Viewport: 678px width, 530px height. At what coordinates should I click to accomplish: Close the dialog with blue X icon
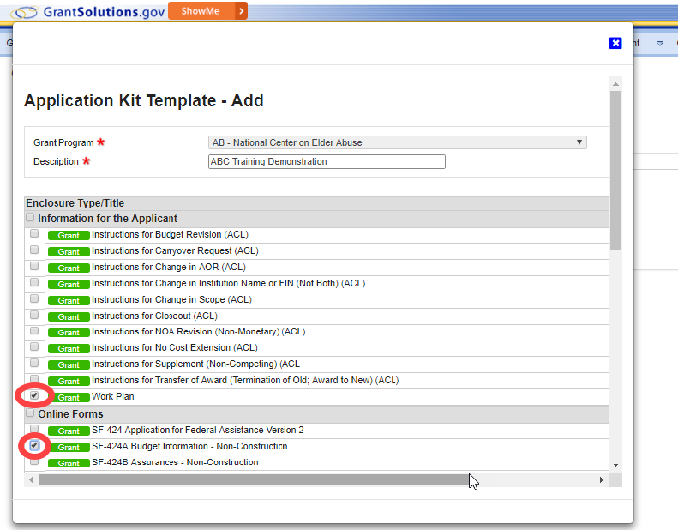pyautogui.click(x=615, y=44)
